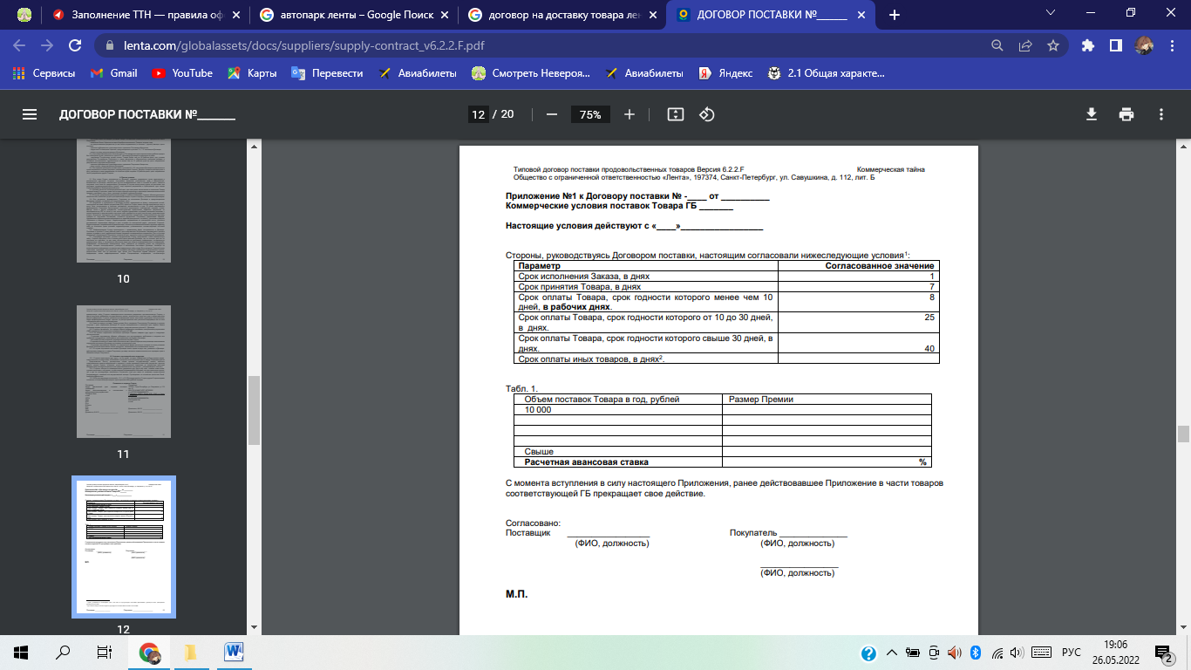Open Windows taskbar search
This screenshot has width=1191, height=670.
coord(63,653)
